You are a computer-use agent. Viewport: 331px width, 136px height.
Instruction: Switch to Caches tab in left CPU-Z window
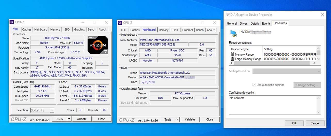click(27, 29)
